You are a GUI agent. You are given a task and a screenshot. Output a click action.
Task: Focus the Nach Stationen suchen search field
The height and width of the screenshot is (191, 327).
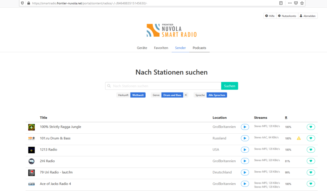pyautogui.click(x=163, y=86)
